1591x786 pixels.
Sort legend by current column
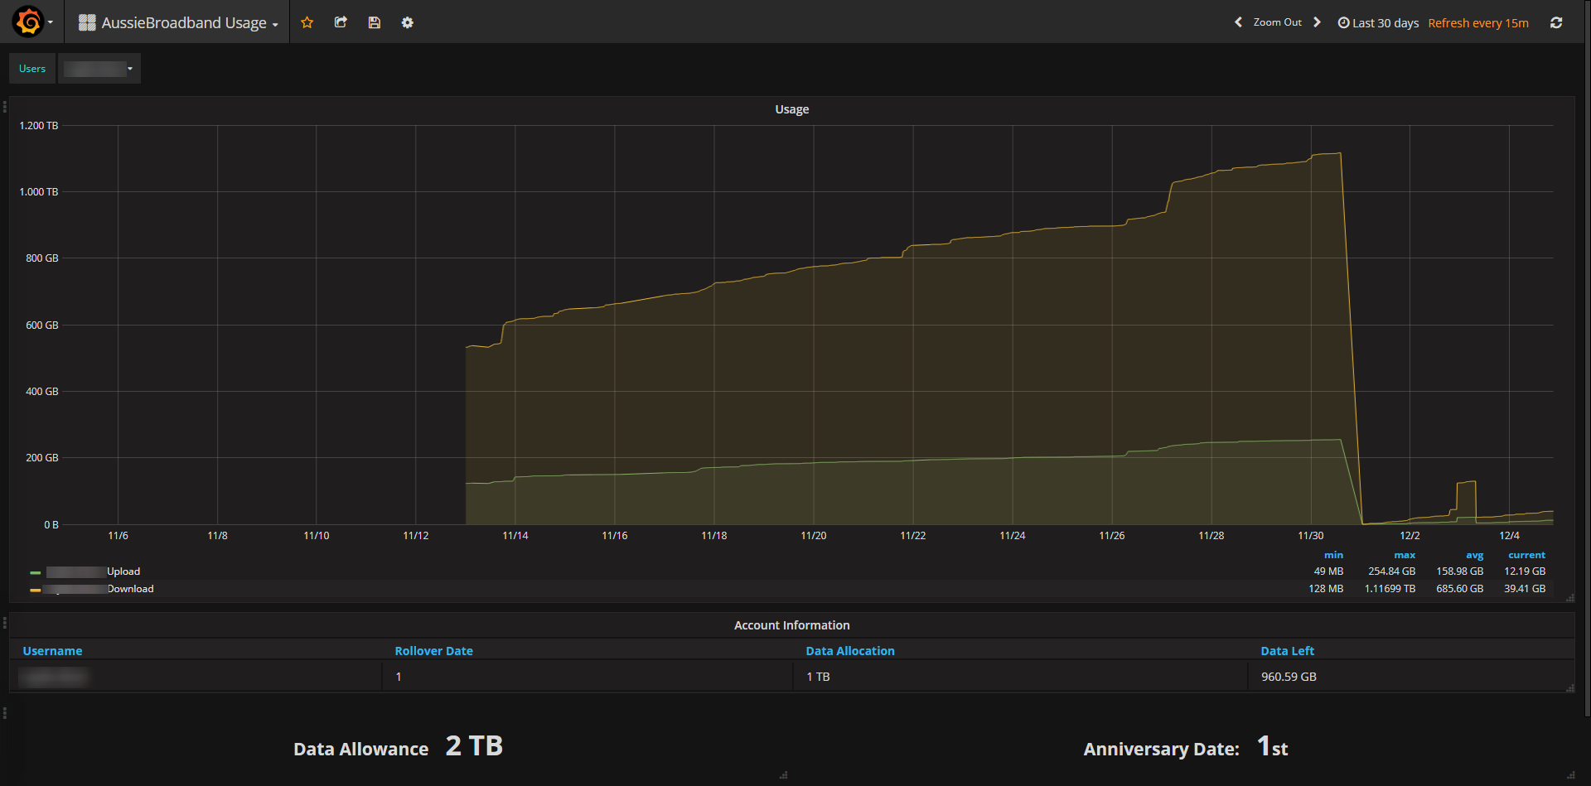coord(1526,555)
